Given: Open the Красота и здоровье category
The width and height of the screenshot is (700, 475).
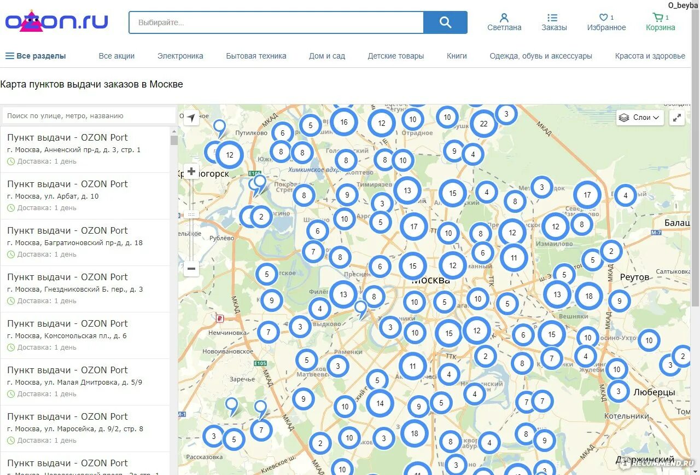Looking at the screenshot, I should (x=650, y=56).
